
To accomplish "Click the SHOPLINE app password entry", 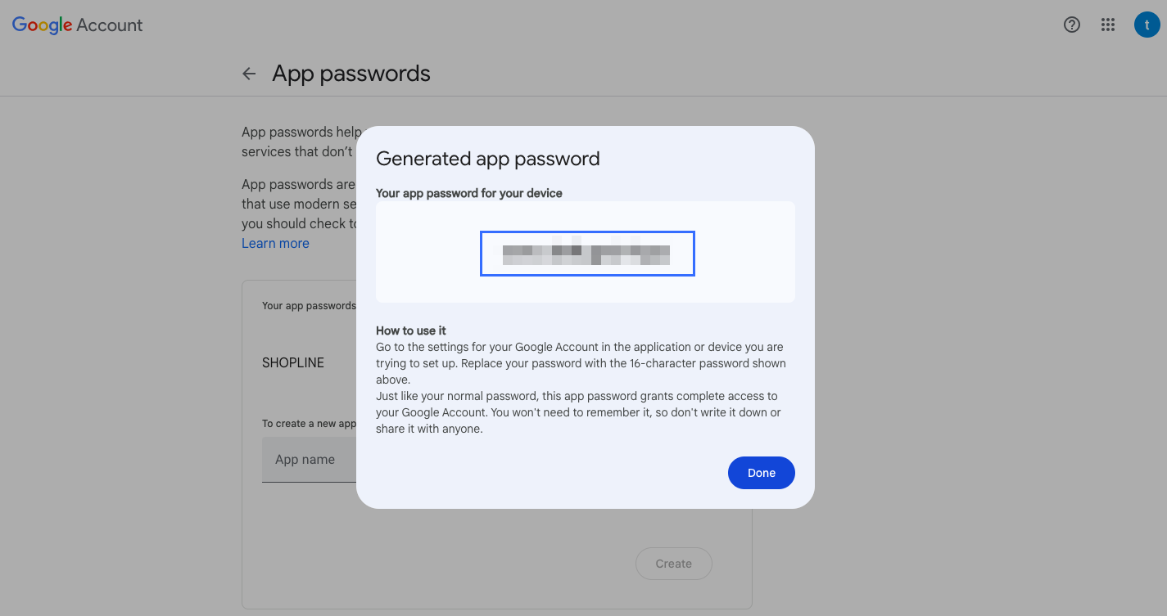I will (x=292, y=362).
